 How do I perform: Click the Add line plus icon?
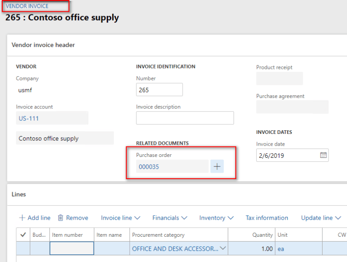click(22, 218)
